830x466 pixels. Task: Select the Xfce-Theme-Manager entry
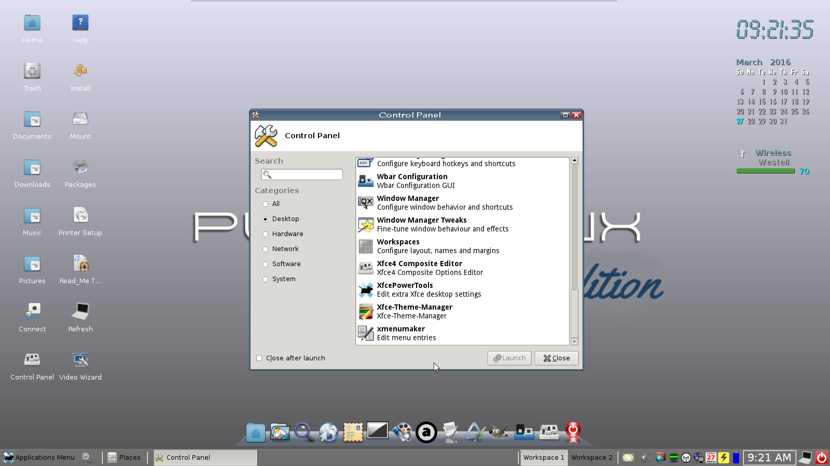(463, 311)
